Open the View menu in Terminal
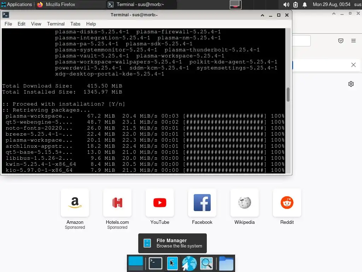362x272 pixels. click(36, 24)
